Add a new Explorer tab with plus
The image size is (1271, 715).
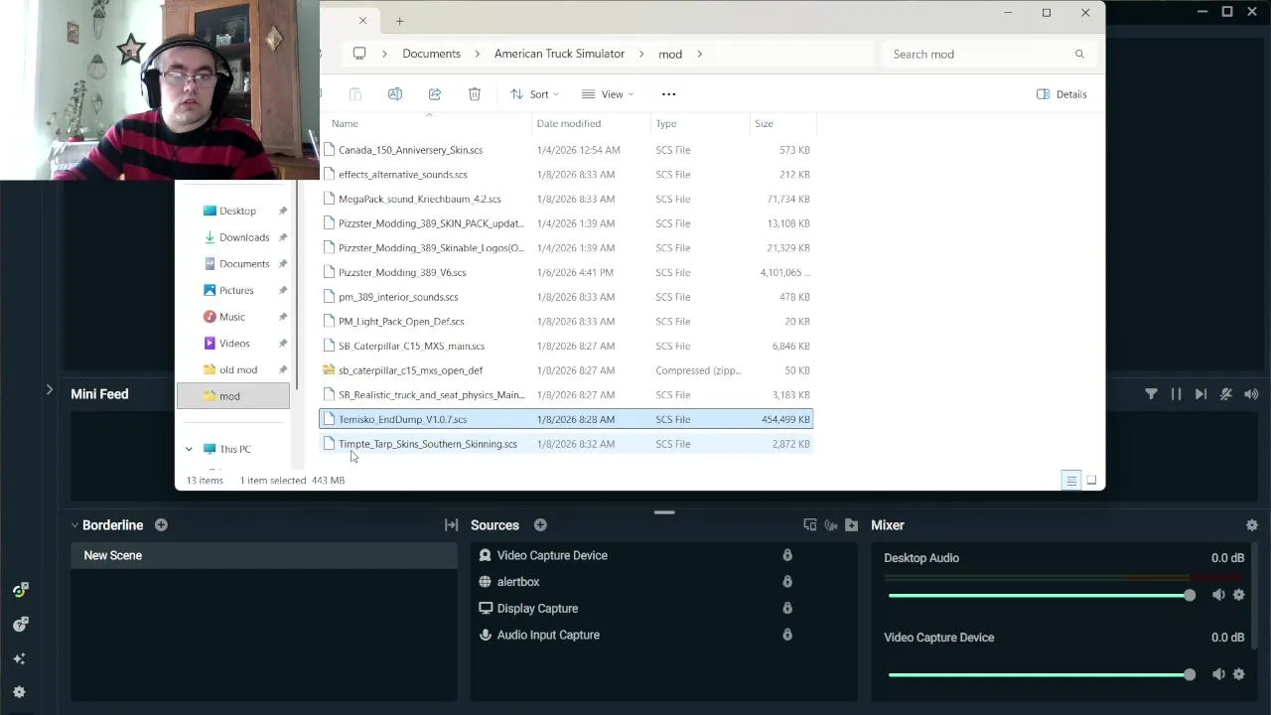click(399, 21)
